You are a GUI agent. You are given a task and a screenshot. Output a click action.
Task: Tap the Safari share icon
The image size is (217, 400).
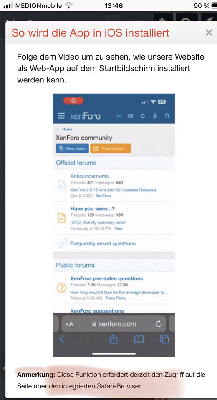[x=113, y=339]
